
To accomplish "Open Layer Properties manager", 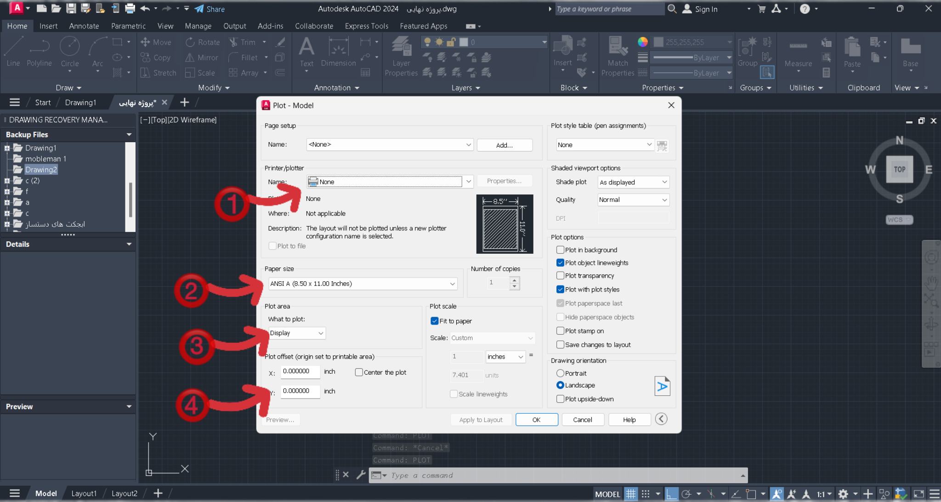I will [x=401, y=57].
